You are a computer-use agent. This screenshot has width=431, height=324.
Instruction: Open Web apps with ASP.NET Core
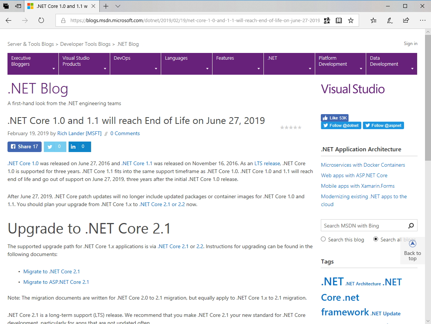pos(354,175)
